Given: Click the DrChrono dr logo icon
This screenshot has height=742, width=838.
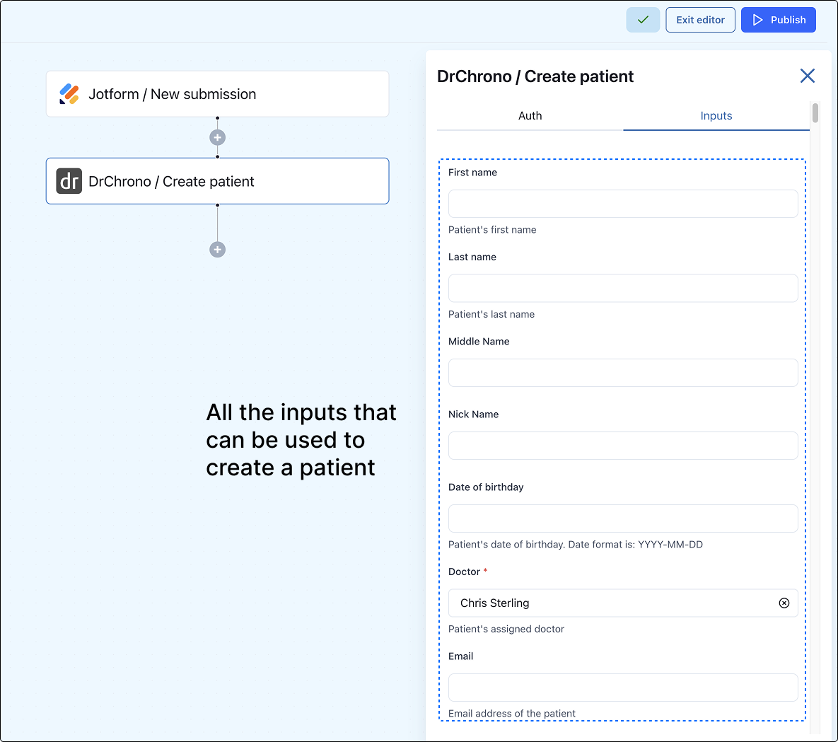Looking at the screenshot, I should pyautogui.click(x=69, y=181).
